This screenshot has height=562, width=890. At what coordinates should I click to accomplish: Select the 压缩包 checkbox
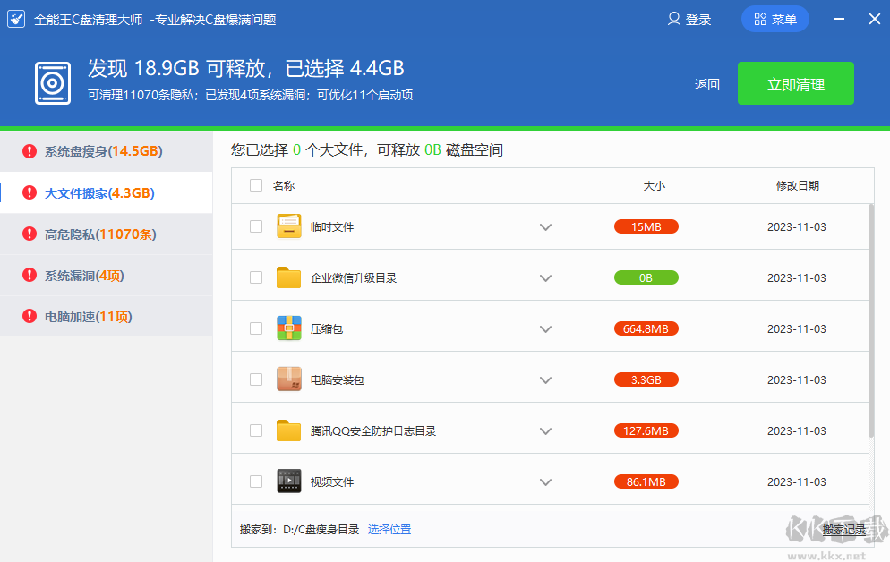coord(255,328)
